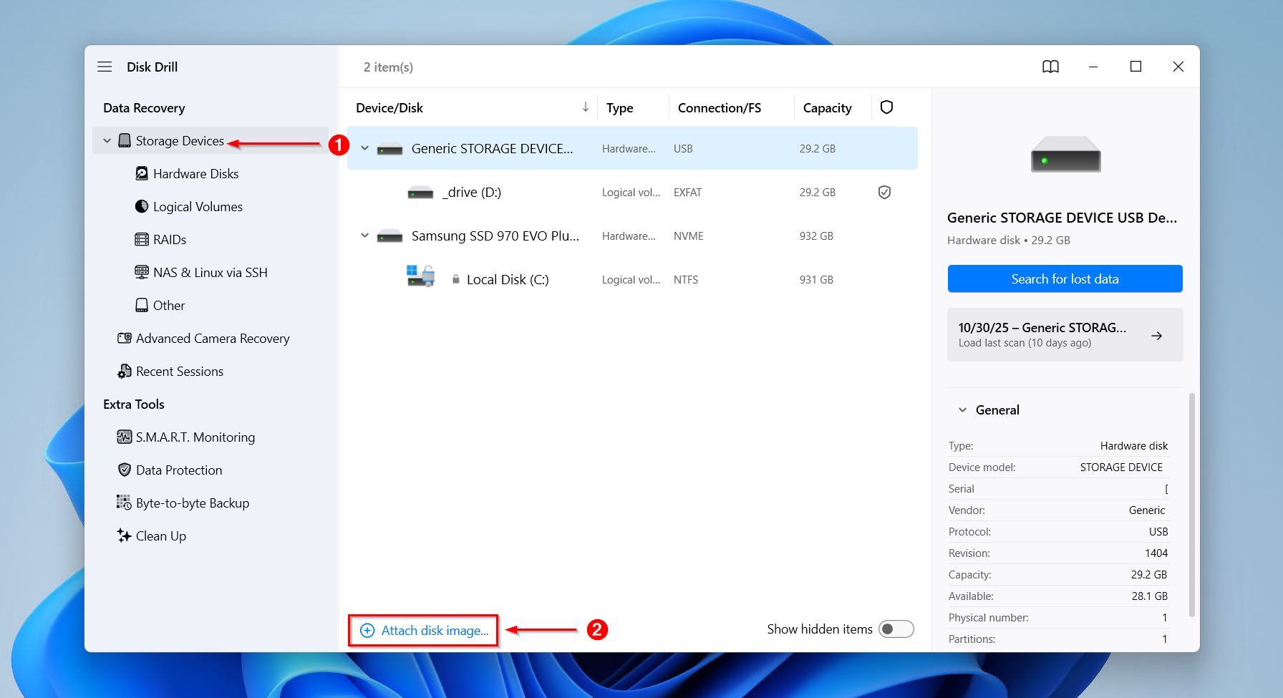Click the protection shield on _drive (D:)
Viewport: 1283px width, 698px height.
884,192
